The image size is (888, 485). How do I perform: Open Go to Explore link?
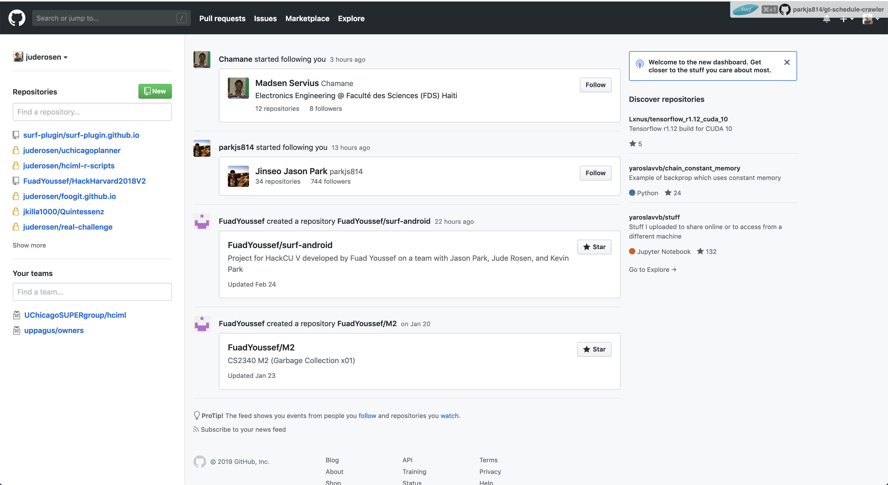652,269
